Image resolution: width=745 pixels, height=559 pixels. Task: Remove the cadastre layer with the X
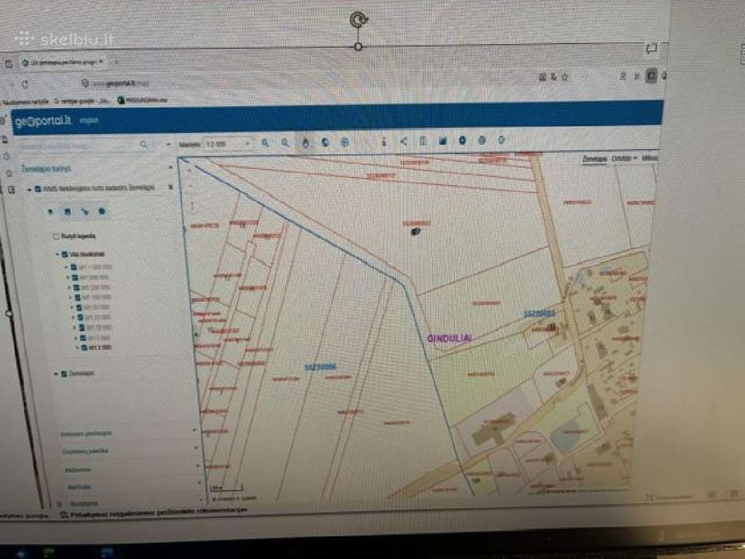[171, 186]
